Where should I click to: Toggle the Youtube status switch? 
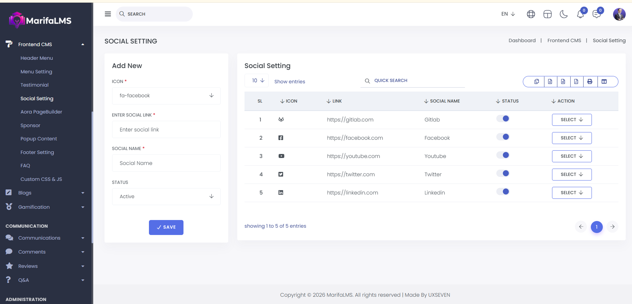(503, 155)
